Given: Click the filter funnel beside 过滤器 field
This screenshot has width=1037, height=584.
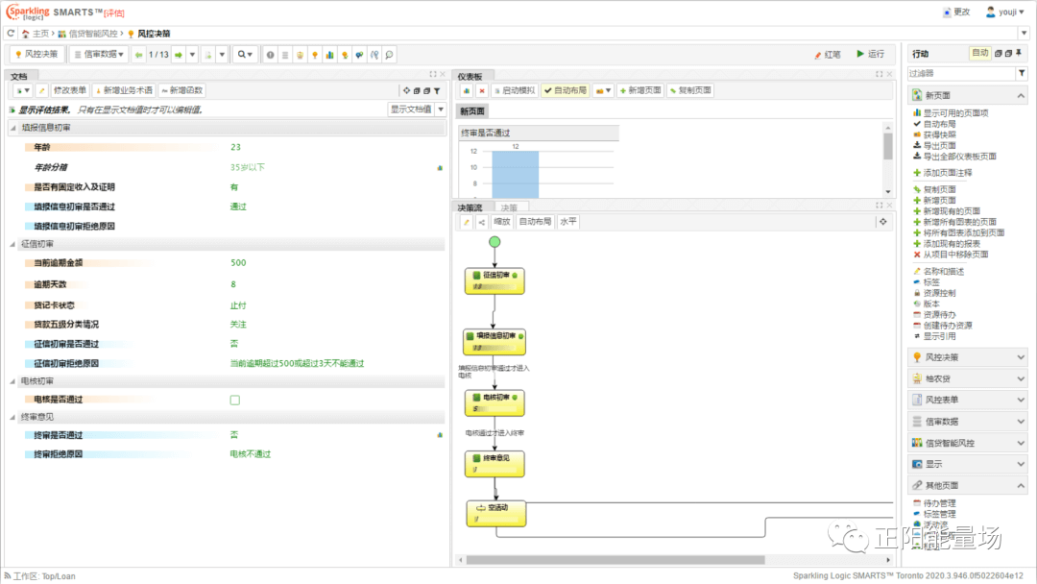Looking at the screenshot, I should (x=1022, y=73).
